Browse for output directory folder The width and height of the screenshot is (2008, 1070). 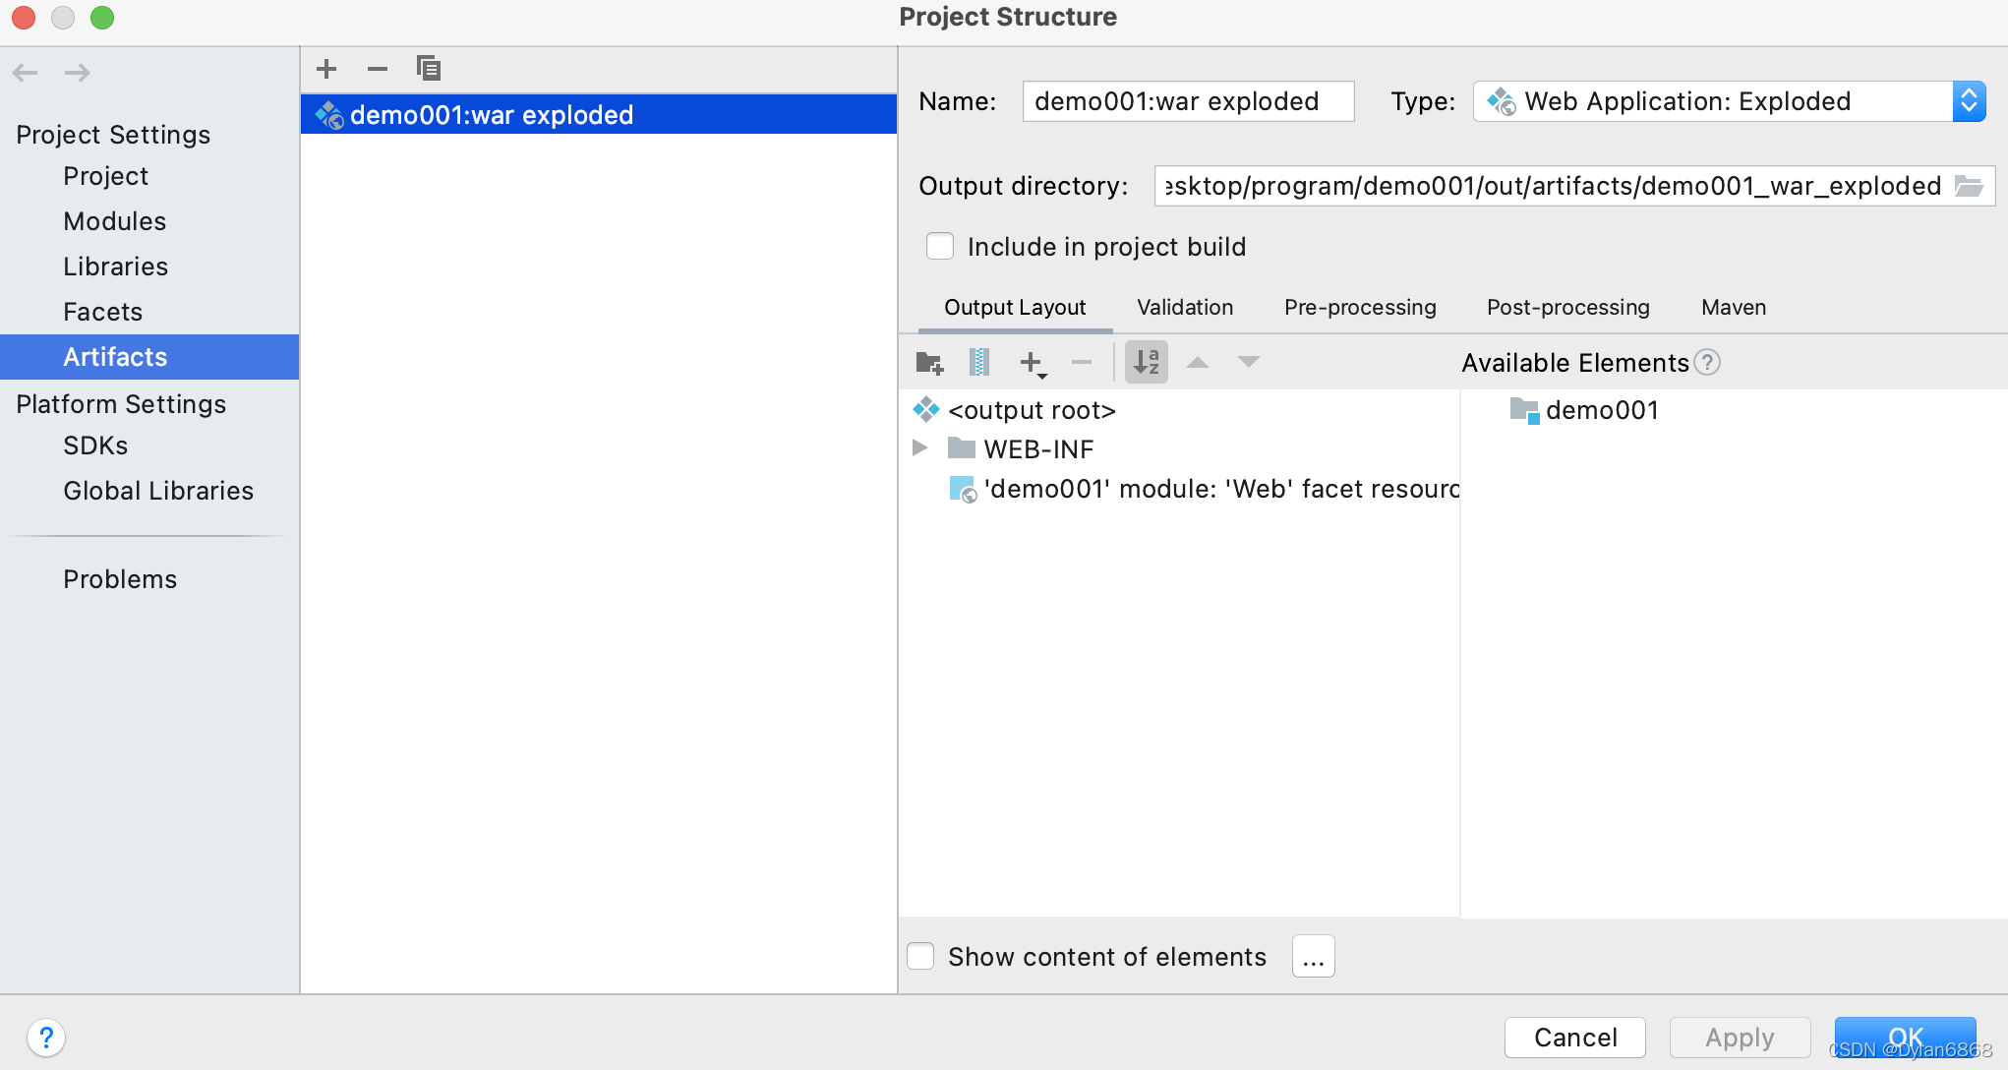tap(1969, 186)
